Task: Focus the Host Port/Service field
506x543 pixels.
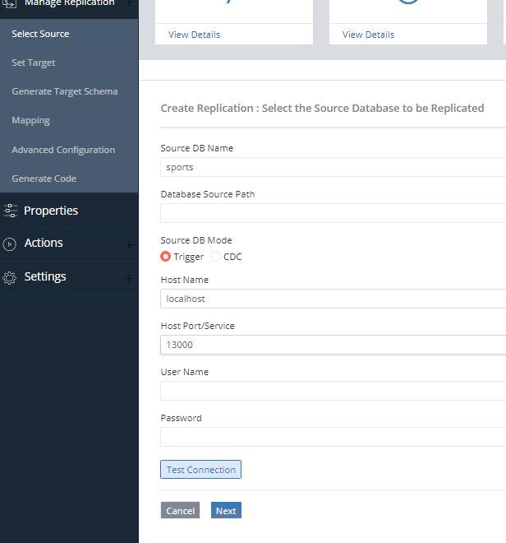Action: coord(333,345)
